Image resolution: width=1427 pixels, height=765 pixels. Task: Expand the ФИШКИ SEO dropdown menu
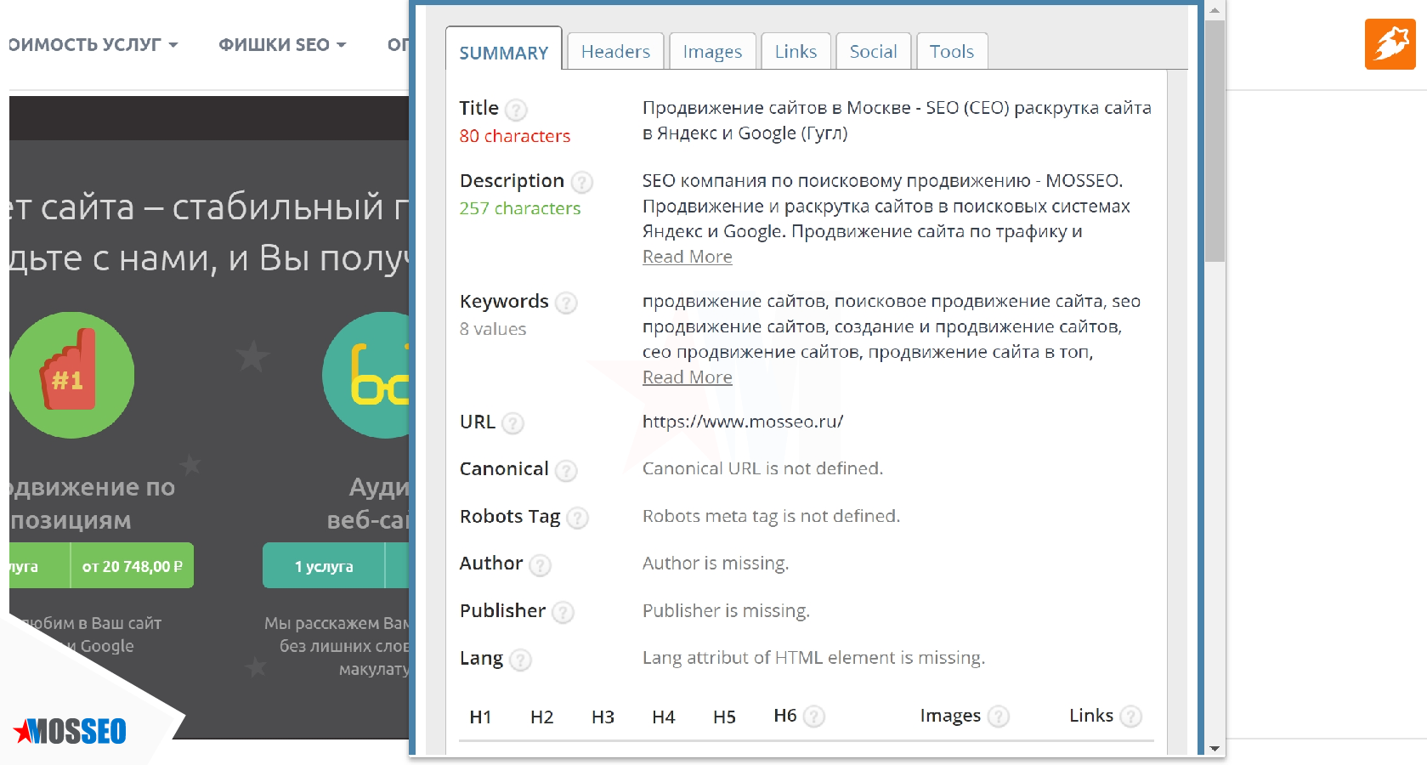pos(282,45)
